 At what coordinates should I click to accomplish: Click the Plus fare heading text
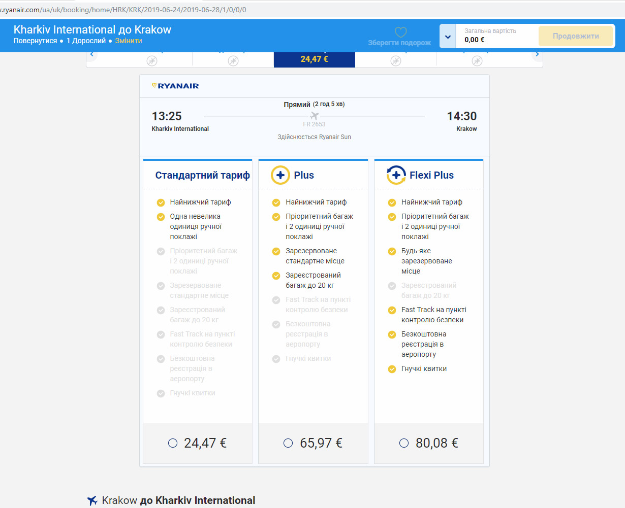[304, 175]
